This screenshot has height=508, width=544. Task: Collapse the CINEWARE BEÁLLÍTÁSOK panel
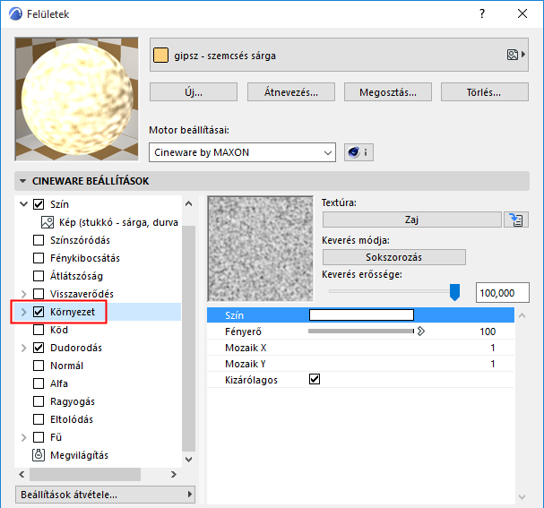23,181
